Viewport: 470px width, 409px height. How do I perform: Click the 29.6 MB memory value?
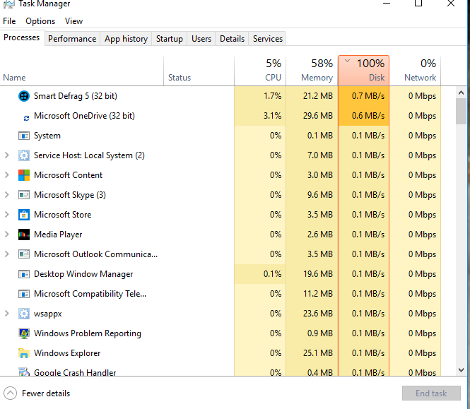click(318, 116)
